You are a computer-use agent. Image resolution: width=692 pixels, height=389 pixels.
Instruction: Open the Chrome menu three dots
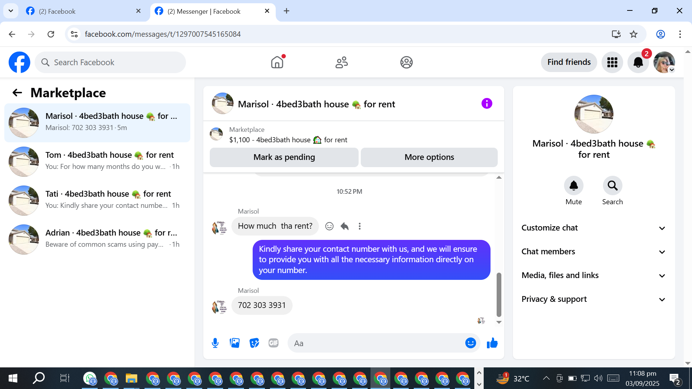click(x=680, y=34)
